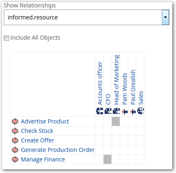This screenshot has width=176, height=173.
Task: Open the Head of Marketing column link
Action: point(116,80)
